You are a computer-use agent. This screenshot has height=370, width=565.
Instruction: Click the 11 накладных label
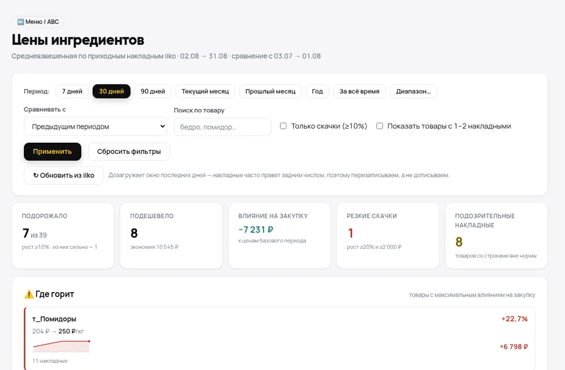coord(50,360)
